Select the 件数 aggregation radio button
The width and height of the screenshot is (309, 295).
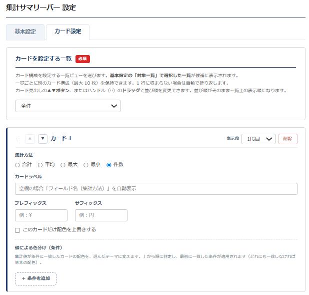[x=109, y=165]
